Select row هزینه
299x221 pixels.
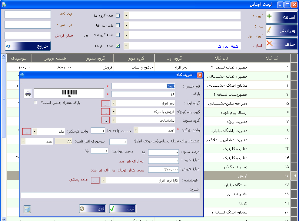pos(247,203)
